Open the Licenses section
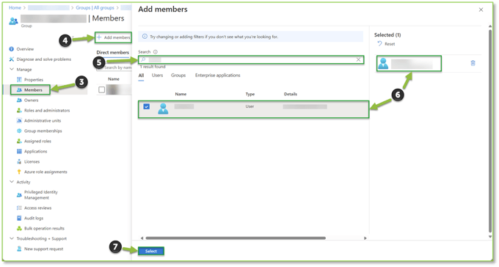 pyautogui.click(x=32, y=161)
